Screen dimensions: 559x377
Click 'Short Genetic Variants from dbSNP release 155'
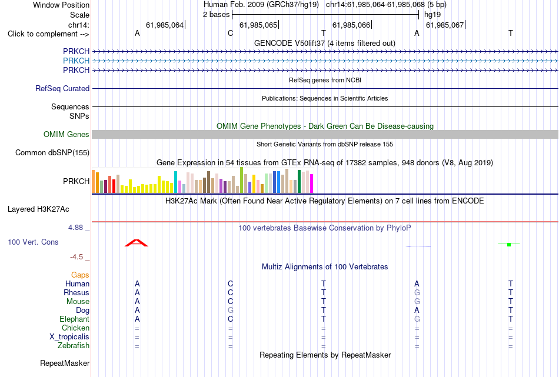(x=325, y=144)
